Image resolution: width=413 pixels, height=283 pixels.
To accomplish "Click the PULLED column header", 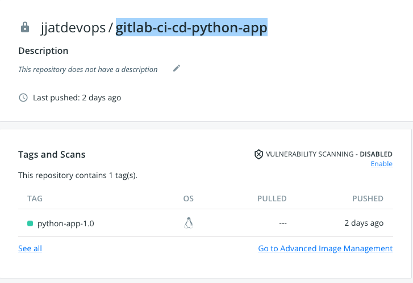I will click(272, 198).
